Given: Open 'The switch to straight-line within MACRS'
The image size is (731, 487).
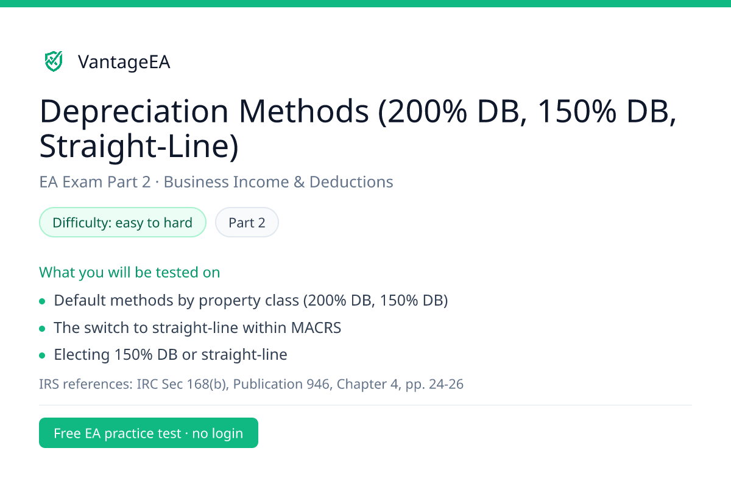Looking at the screenshot, I should pos(197,328).
